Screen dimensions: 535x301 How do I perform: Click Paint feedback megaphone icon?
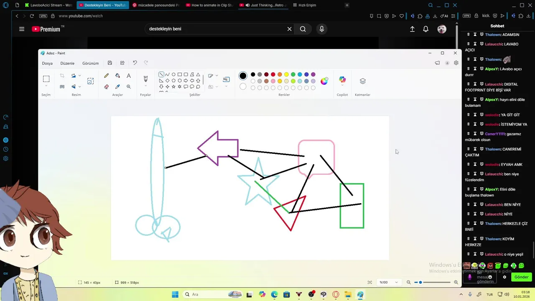click(x=437, y=63)
